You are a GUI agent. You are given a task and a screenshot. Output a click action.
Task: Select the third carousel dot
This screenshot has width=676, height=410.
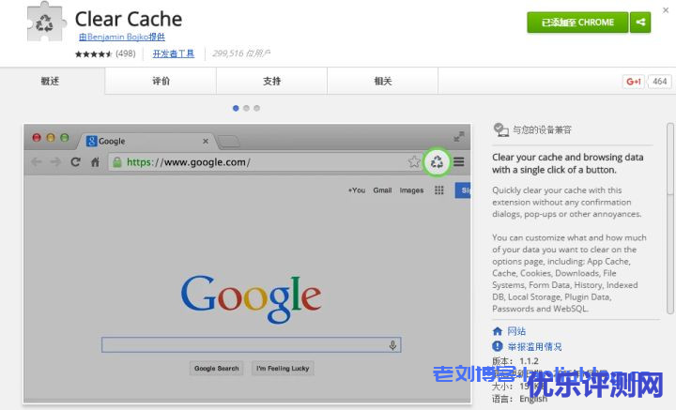click(256, 108)
